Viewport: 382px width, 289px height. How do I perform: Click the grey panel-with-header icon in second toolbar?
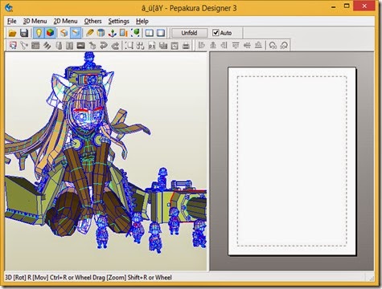point(35,46)
